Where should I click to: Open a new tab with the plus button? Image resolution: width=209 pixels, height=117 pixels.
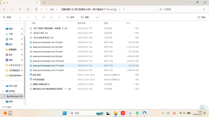click(x=44, y=3)
